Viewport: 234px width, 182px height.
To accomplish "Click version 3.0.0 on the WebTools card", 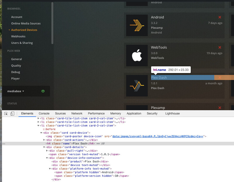I will pyautogui.click(x=154, y=53).
